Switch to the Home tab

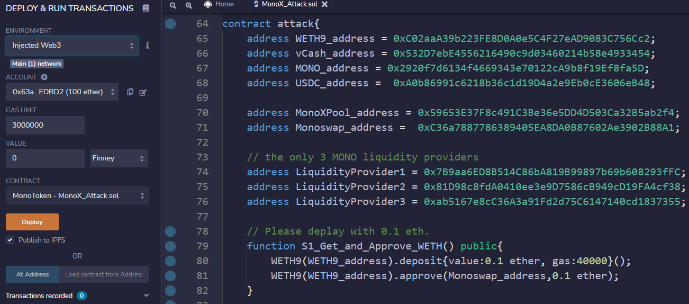(219, 4)
